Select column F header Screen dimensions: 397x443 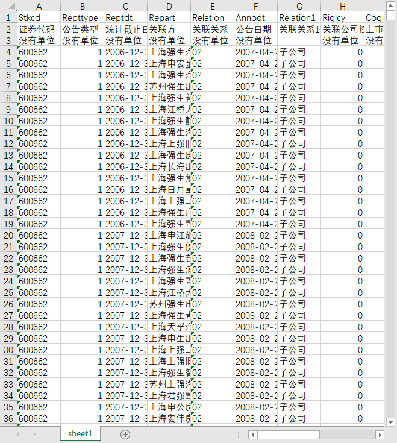[255, 6]
